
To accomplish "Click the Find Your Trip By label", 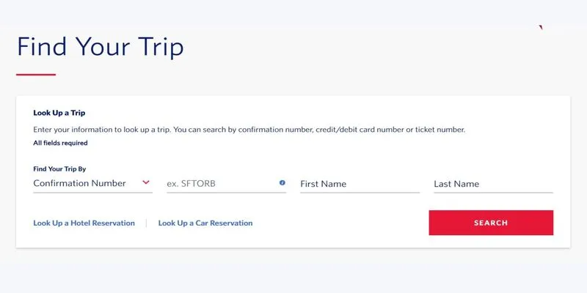I will click(x=59, y=169).
